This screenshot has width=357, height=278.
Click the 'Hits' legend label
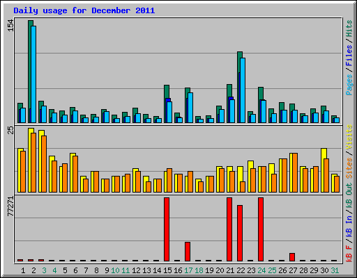point(349,28)
